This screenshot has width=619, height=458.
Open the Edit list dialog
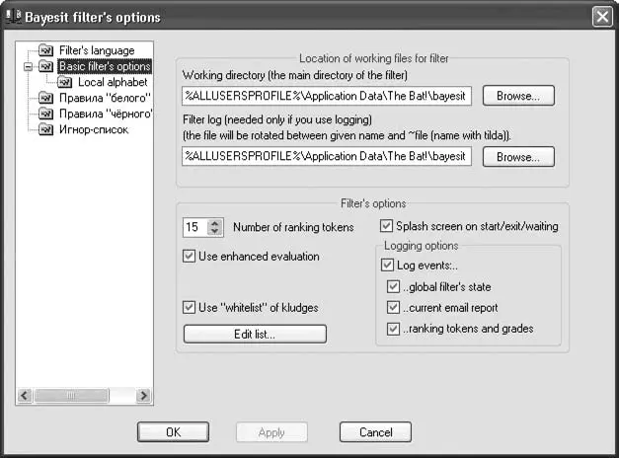click(x=255, y=335)
